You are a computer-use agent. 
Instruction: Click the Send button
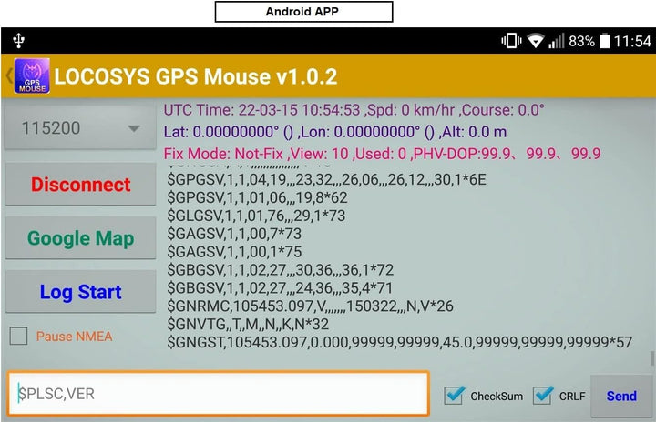click(x=621, y=396)
